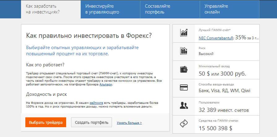This screenshot has width=277, height=137.
Task: Click the "50 $ или 3000 руб." minimum deposit value
Action: click(222, 74)
